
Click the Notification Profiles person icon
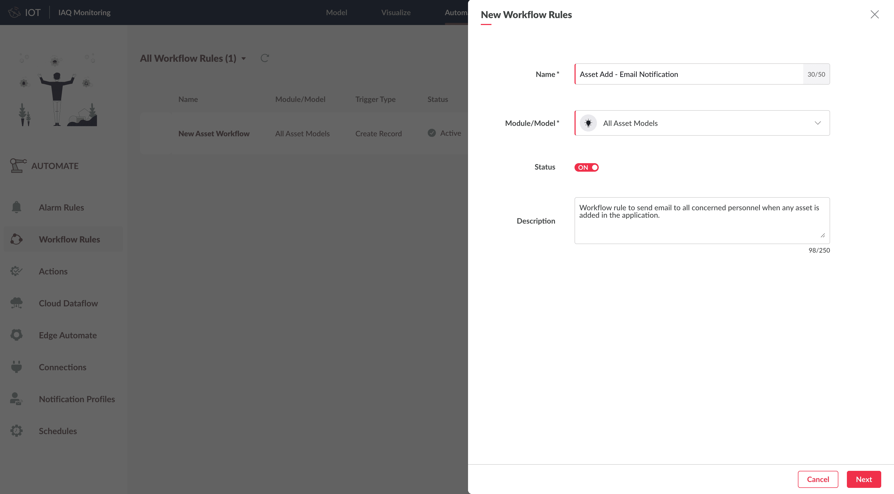tap(16, 399)
